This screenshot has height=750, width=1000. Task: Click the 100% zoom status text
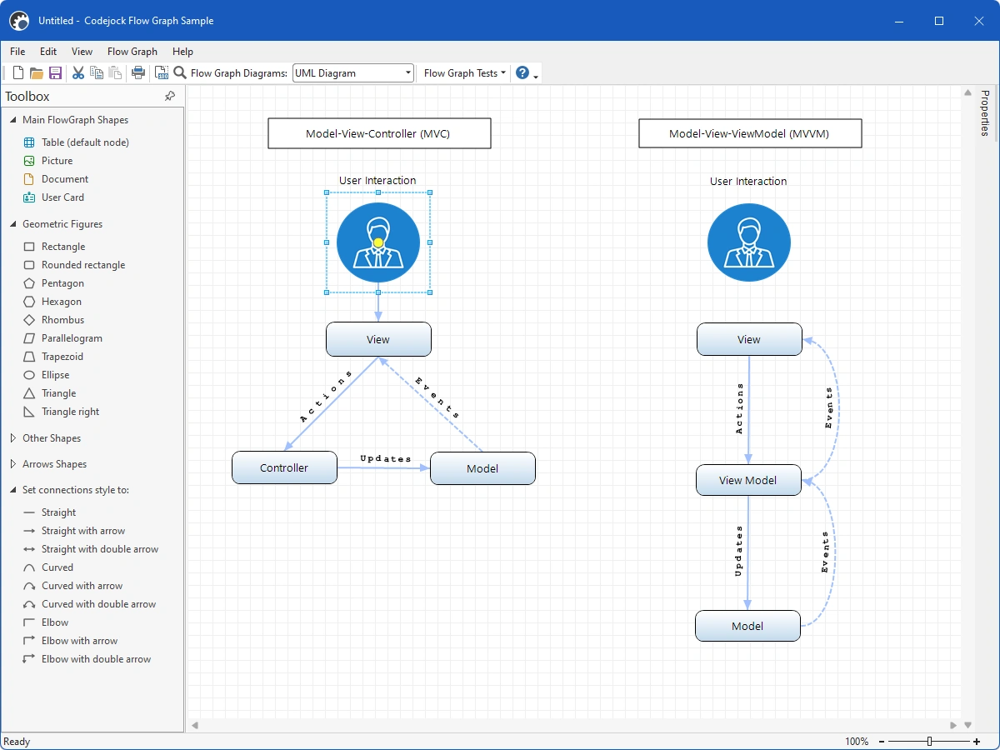coord(857,742)
